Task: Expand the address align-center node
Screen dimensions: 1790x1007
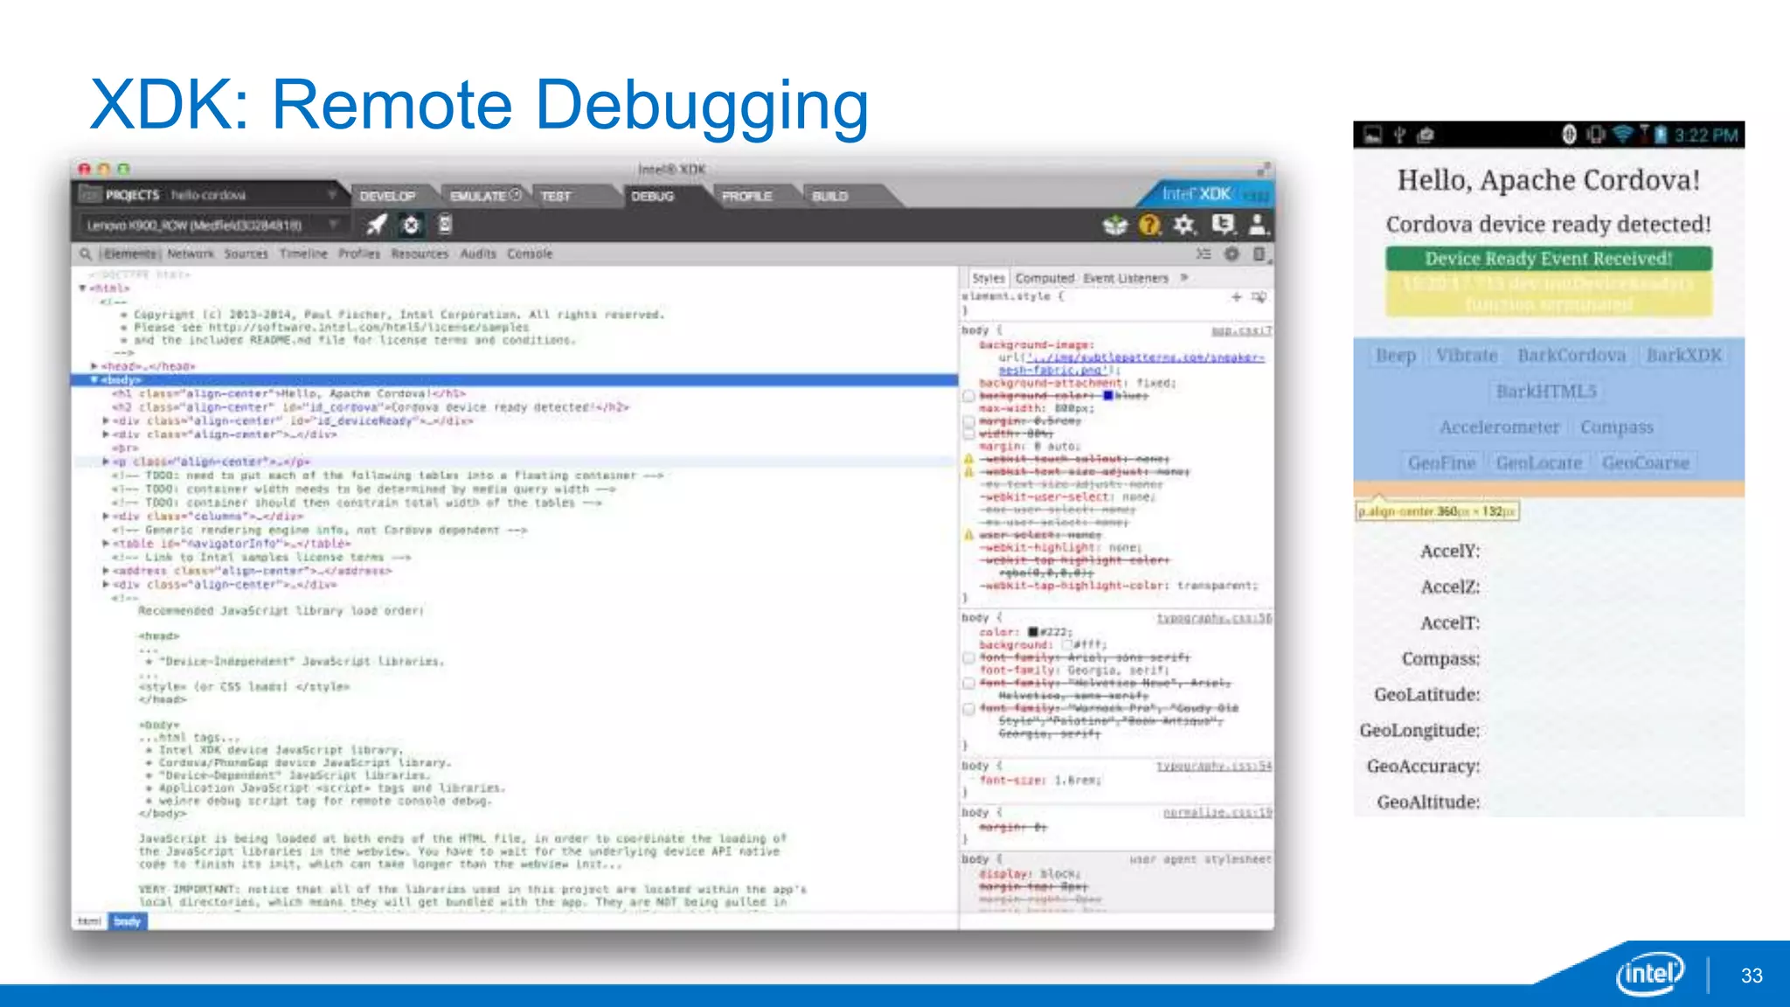Action: 106,571
